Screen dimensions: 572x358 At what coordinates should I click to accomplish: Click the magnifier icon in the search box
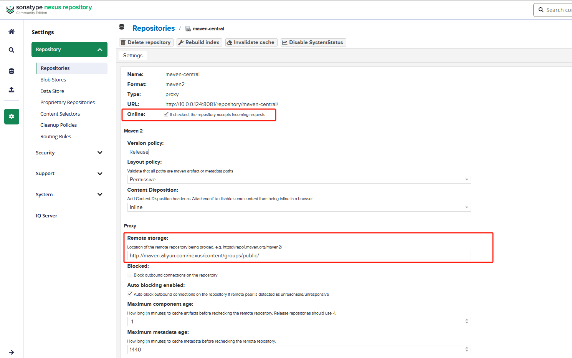pos(541,10)
